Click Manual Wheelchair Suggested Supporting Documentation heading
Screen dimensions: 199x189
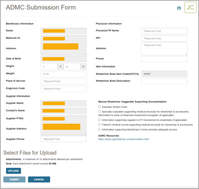pos(132,102)
